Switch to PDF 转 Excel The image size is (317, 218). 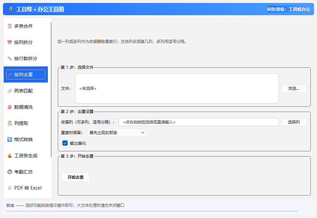click(26, 188)
